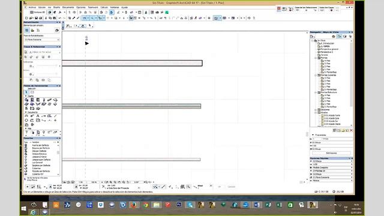Collapse the Propiedades section in Navigator
The height and width of the screenshot is (216, 384).
(313, 135)
